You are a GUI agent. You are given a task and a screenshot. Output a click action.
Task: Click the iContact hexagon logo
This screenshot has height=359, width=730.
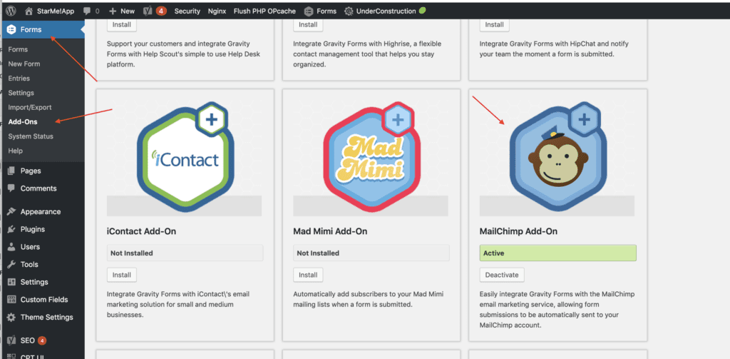point(185,158)
